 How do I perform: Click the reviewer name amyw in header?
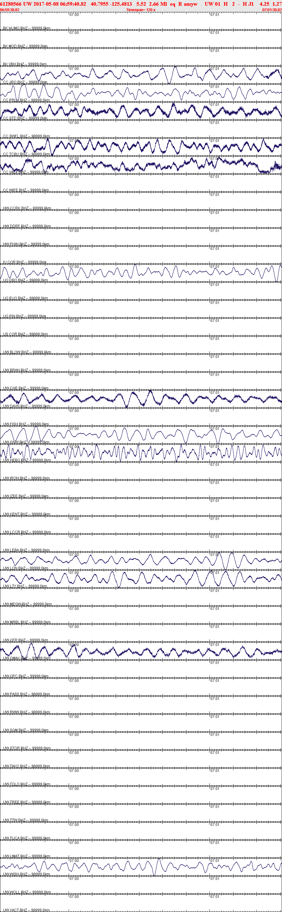[x=190, y=4]
